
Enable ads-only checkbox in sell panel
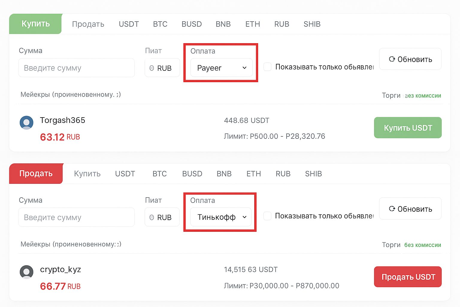point(267,216)
